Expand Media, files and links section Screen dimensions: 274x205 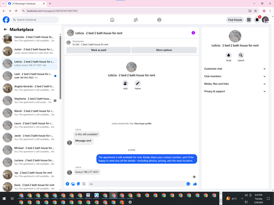click(x=235, y=84)
